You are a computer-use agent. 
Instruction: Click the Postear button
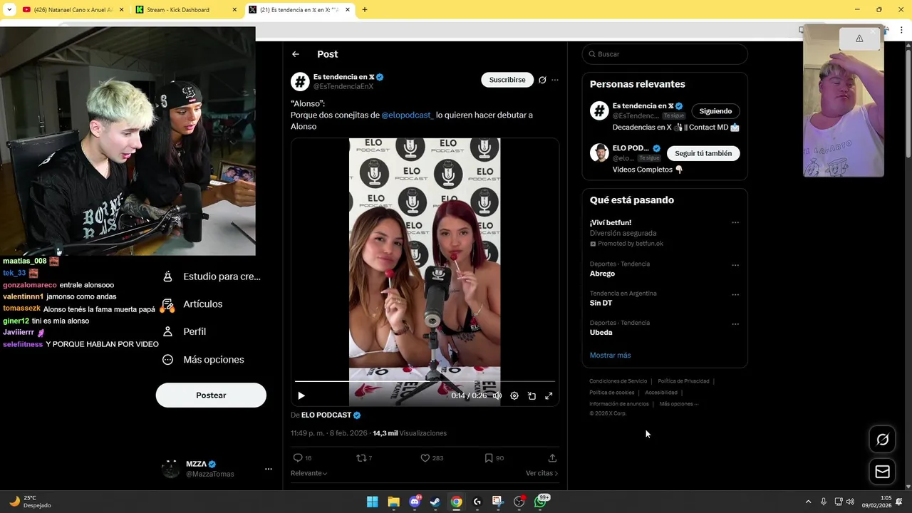click(211, 395)
